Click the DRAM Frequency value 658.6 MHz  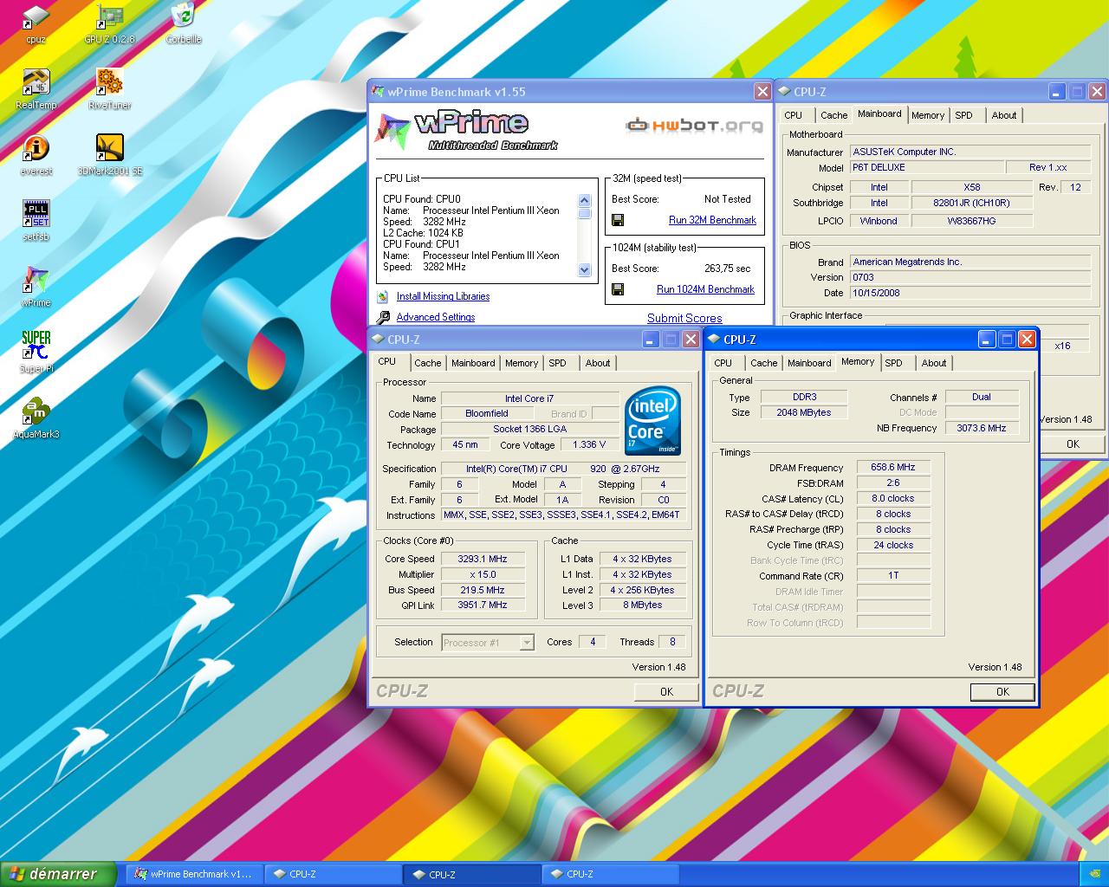[x=893, y=467]
